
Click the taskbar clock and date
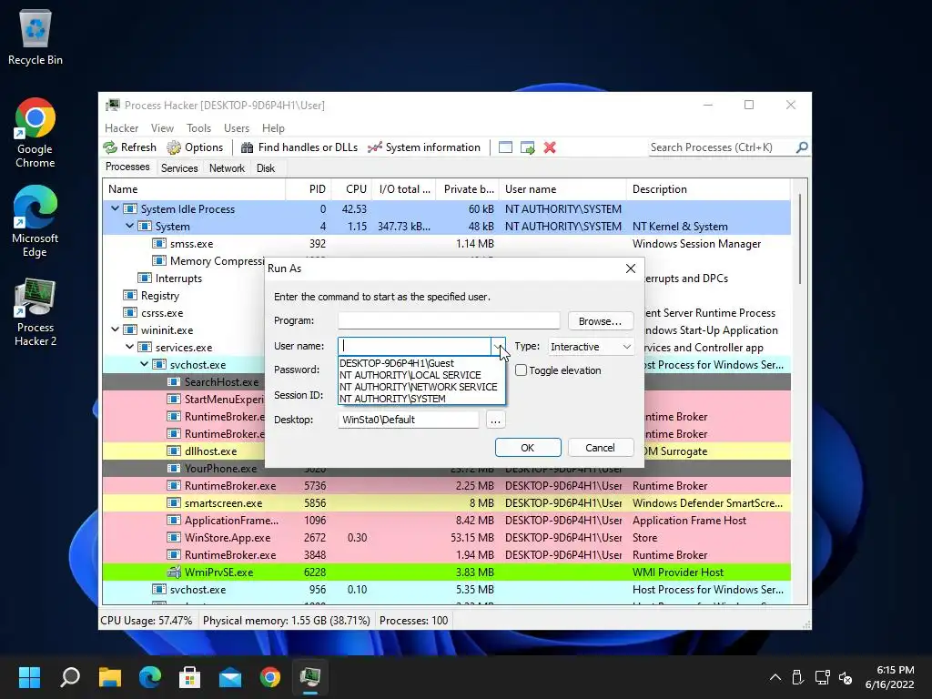890,677
